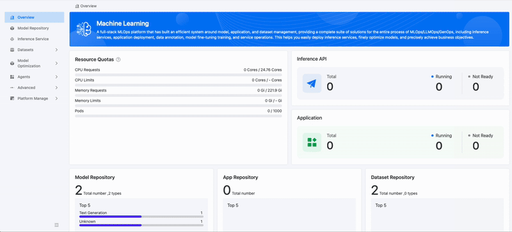Expand the Advanced menu chevron
Image resolution: width=512 pixels, height=232 pixels.
(56, 88)
